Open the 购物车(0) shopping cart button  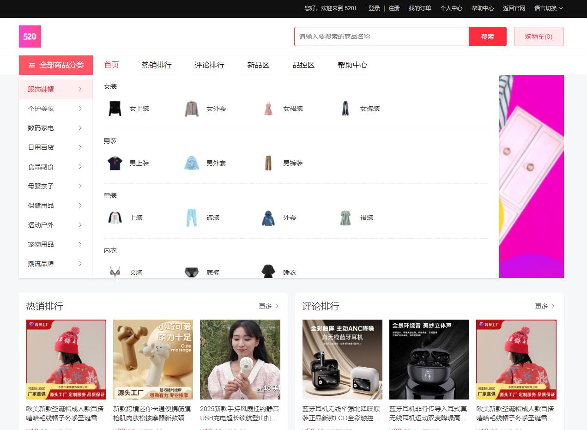click(539, 36)
